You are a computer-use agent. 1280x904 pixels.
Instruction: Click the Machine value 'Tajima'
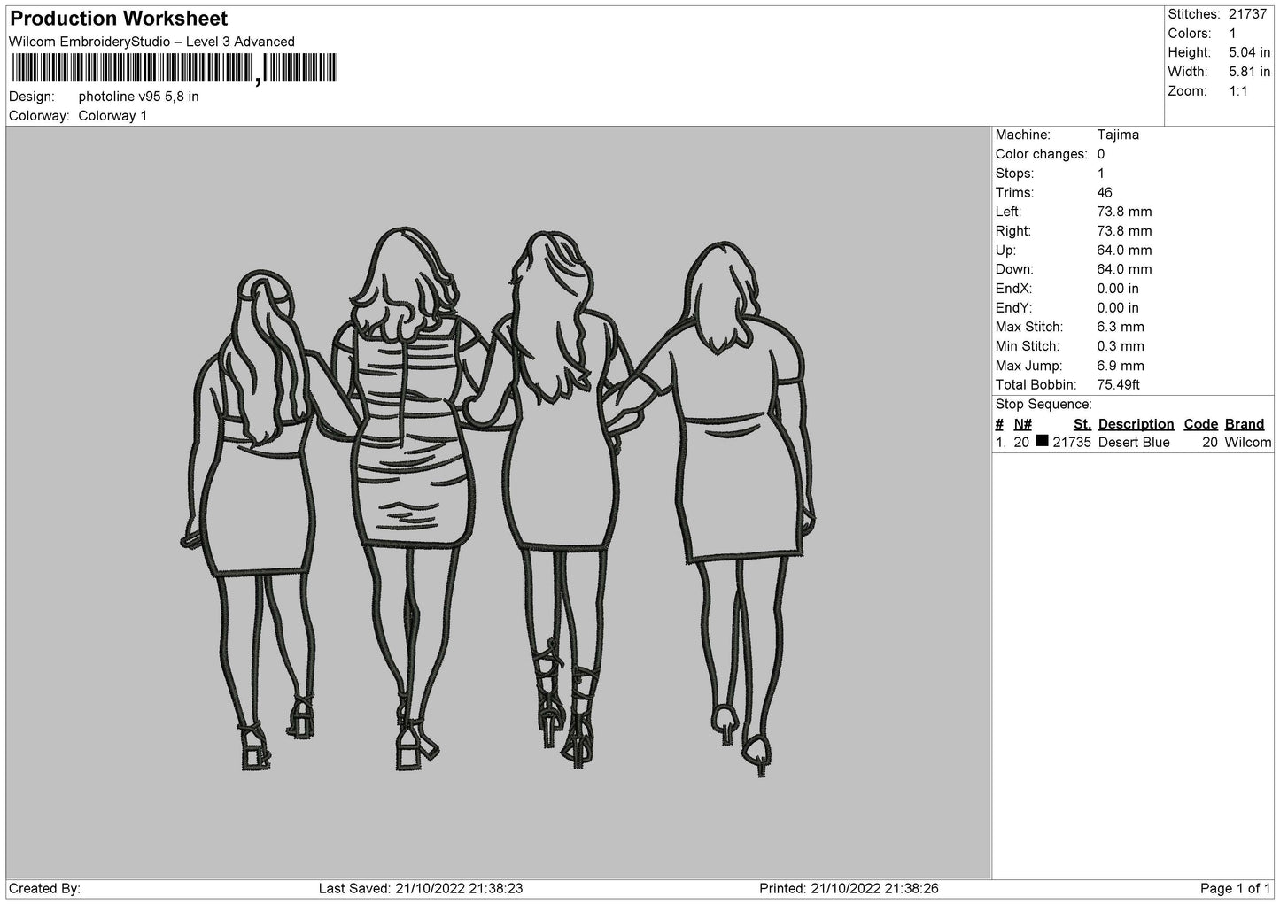coord(1118,135)
